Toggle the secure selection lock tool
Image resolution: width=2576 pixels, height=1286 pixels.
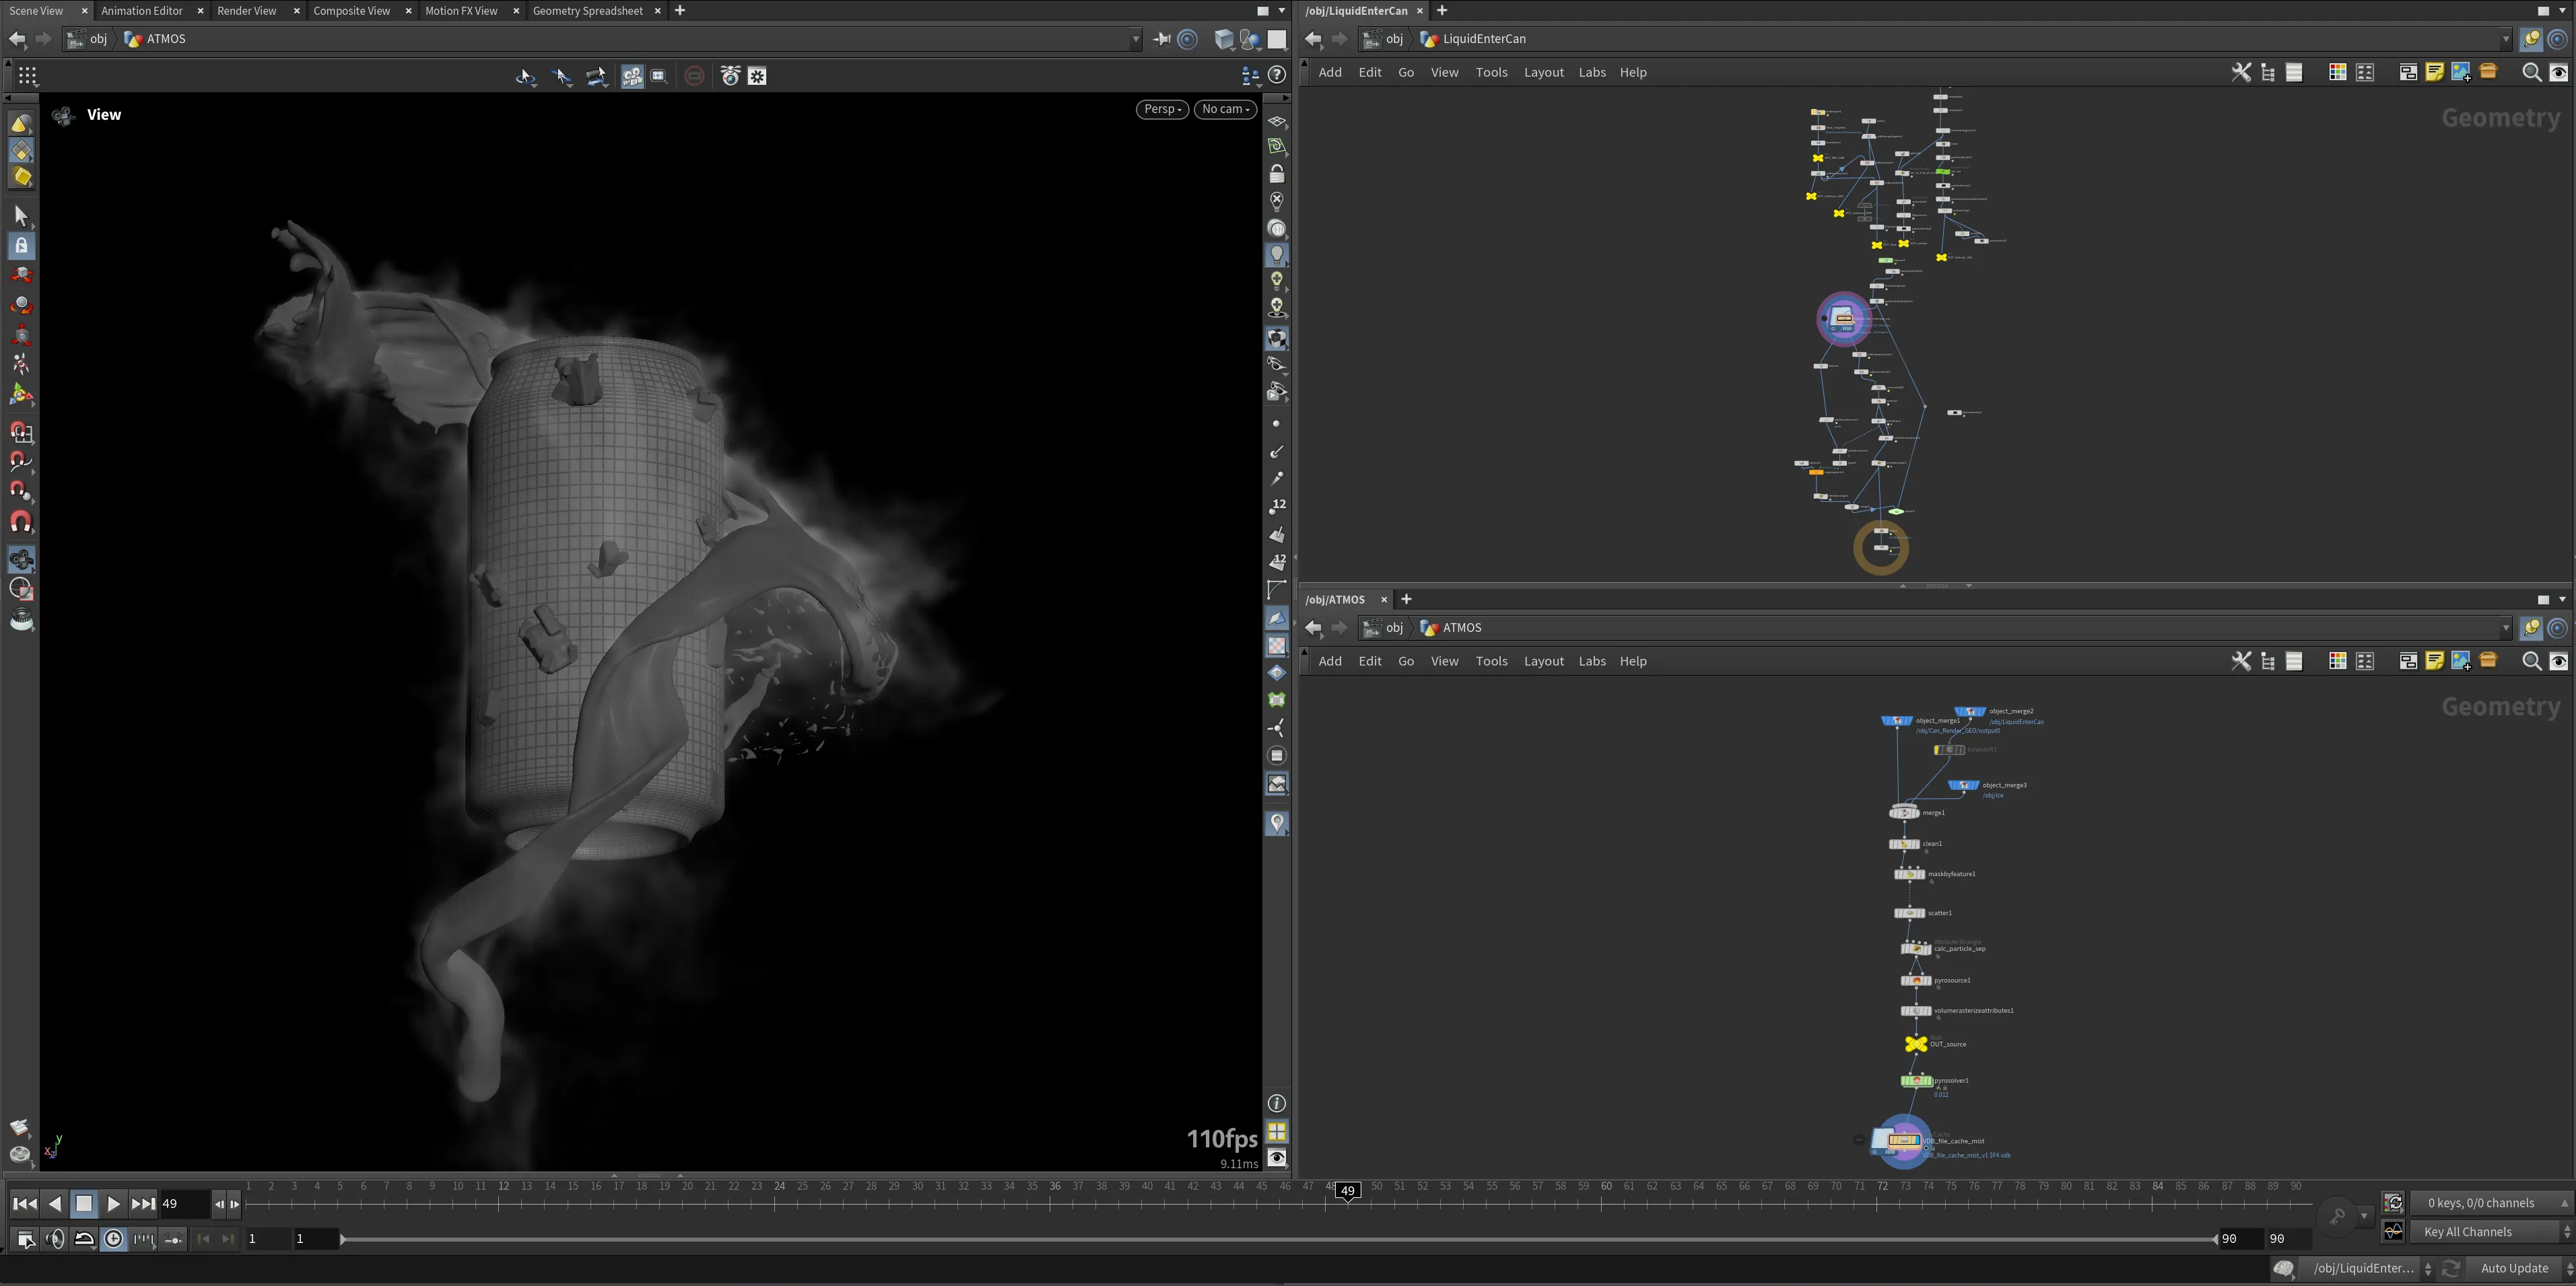[x=21, y=245]
